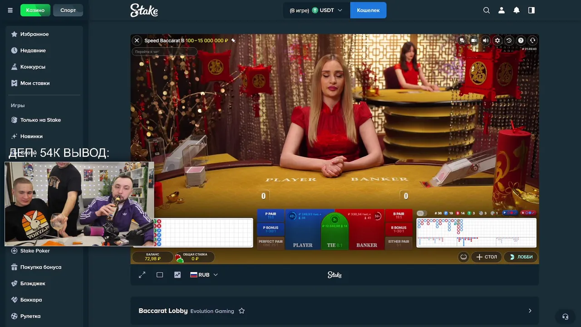Viewport: 581px width, 327px height.
Task: Bet on B PAIR 11:1
Action: (x=399, y=216)
